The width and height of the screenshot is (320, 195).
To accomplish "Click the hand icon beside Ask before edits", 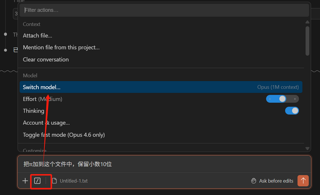I will pos(253,181).
